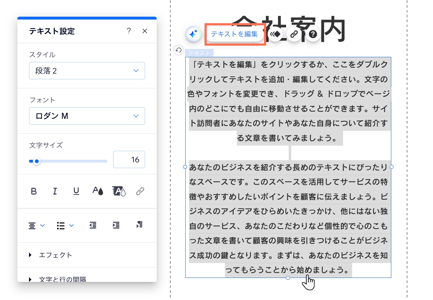433x300 pixels.
Task: Increase text indent
Action: [116, 225]
